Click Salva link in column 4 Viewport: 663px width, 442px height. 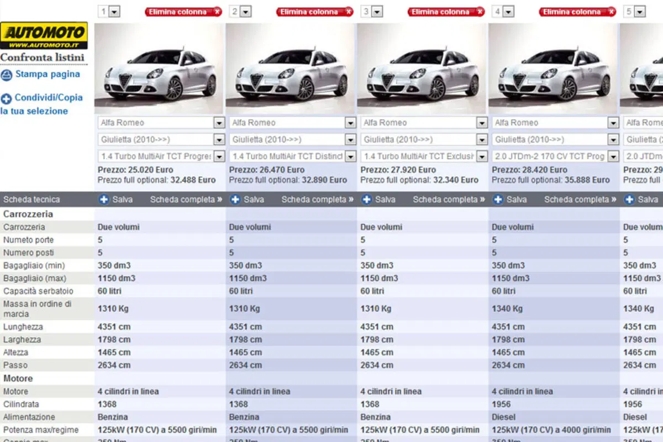[x=517, y=199]
